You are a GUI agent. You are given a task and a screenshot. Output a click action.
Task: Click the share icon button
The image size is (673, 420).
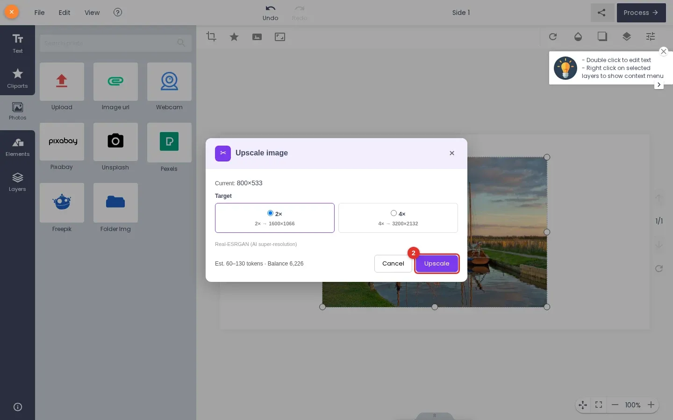pos(602,13)
